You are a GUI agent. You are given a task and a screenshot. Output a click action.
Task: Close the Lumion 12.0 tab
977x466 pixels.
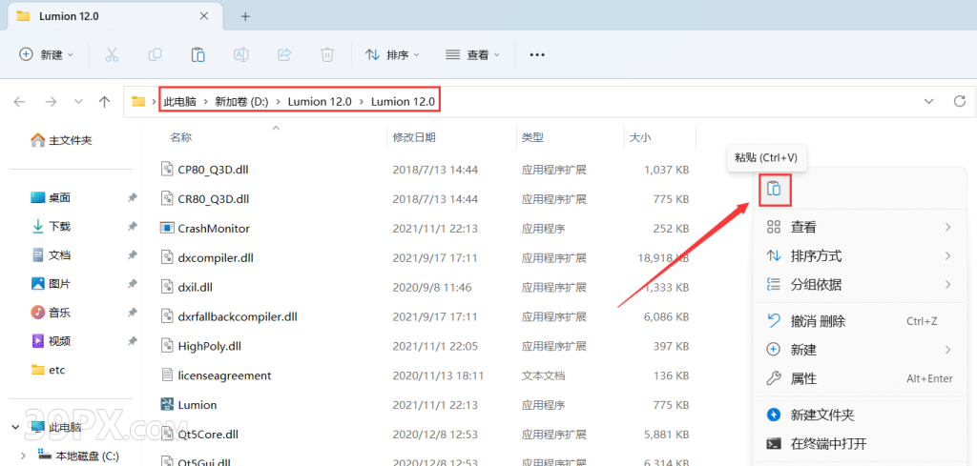coord(204,16)
